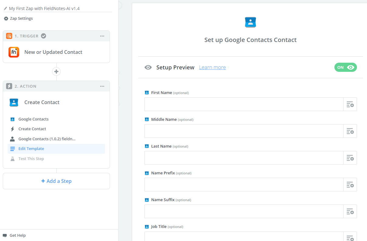Click the Setup Preview heading text
Screen dimensions: 367x241
point(175,68)
